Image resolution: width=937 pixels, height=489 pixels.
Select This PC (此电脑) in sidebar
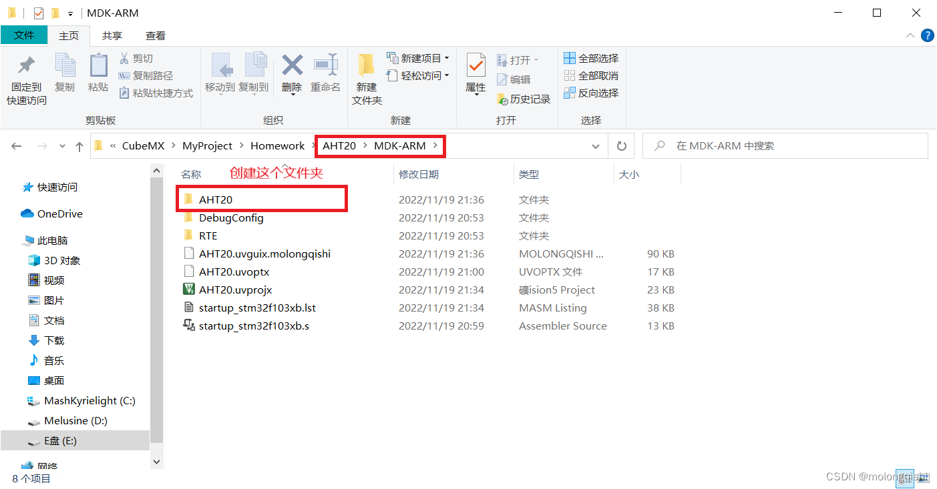45,241
